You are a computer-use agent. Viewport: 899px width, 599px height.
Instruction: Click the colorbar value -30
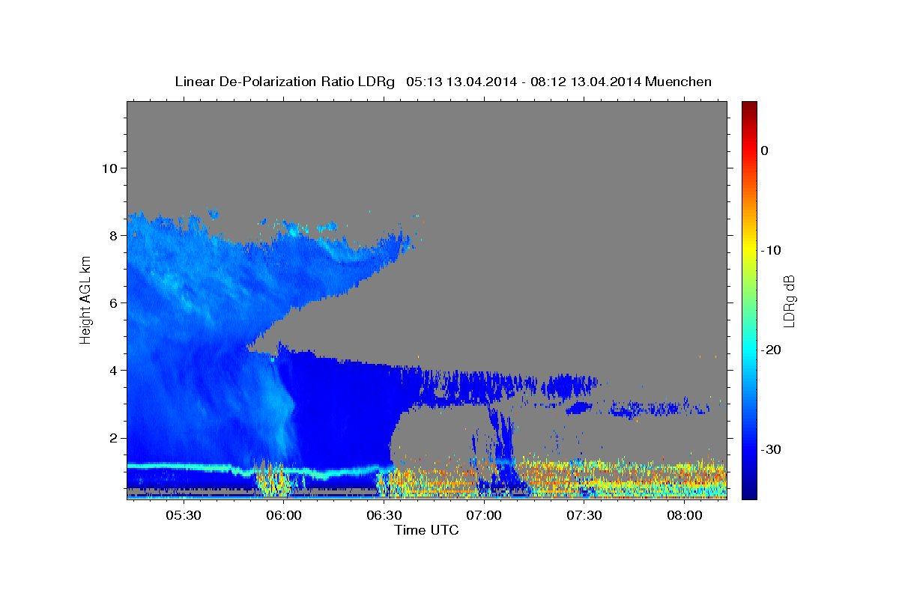pyautogui.click(x=771, y=449)
